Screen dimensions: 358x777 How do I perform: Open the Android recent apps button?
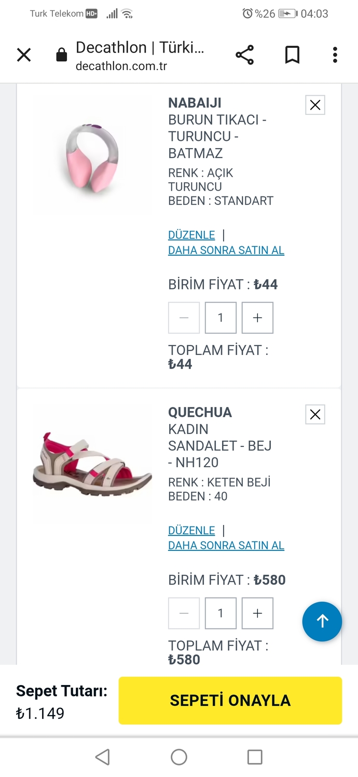tap(255, 758)
